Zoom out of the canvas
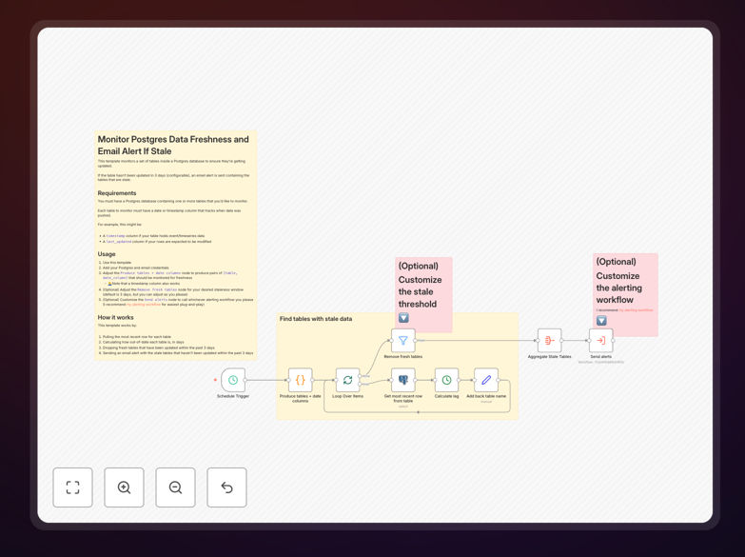Viewport: 745px width, 557px height. point(175,487)
